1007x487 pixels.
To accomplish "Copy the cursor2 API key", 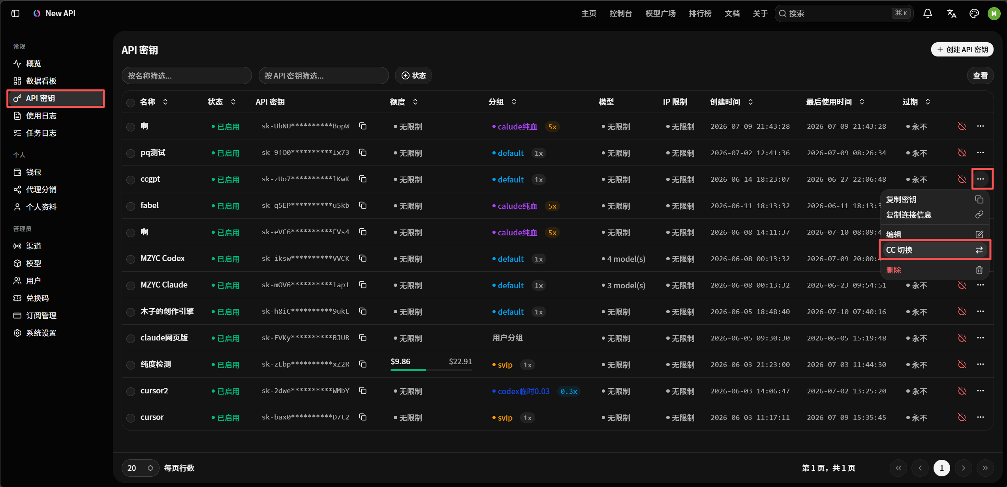I will [363, 391].
